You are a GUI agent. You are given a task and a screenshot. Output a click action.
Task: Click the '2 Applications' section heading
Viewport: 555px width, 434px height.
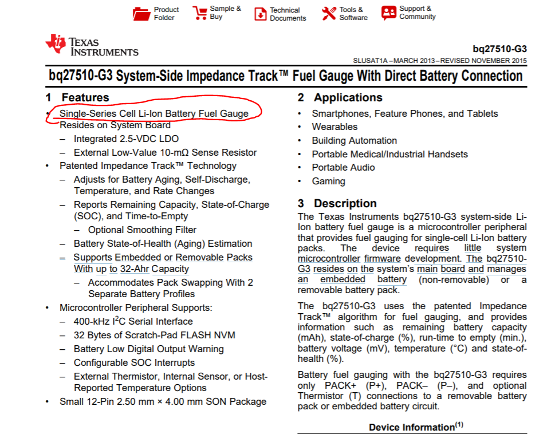340,97
